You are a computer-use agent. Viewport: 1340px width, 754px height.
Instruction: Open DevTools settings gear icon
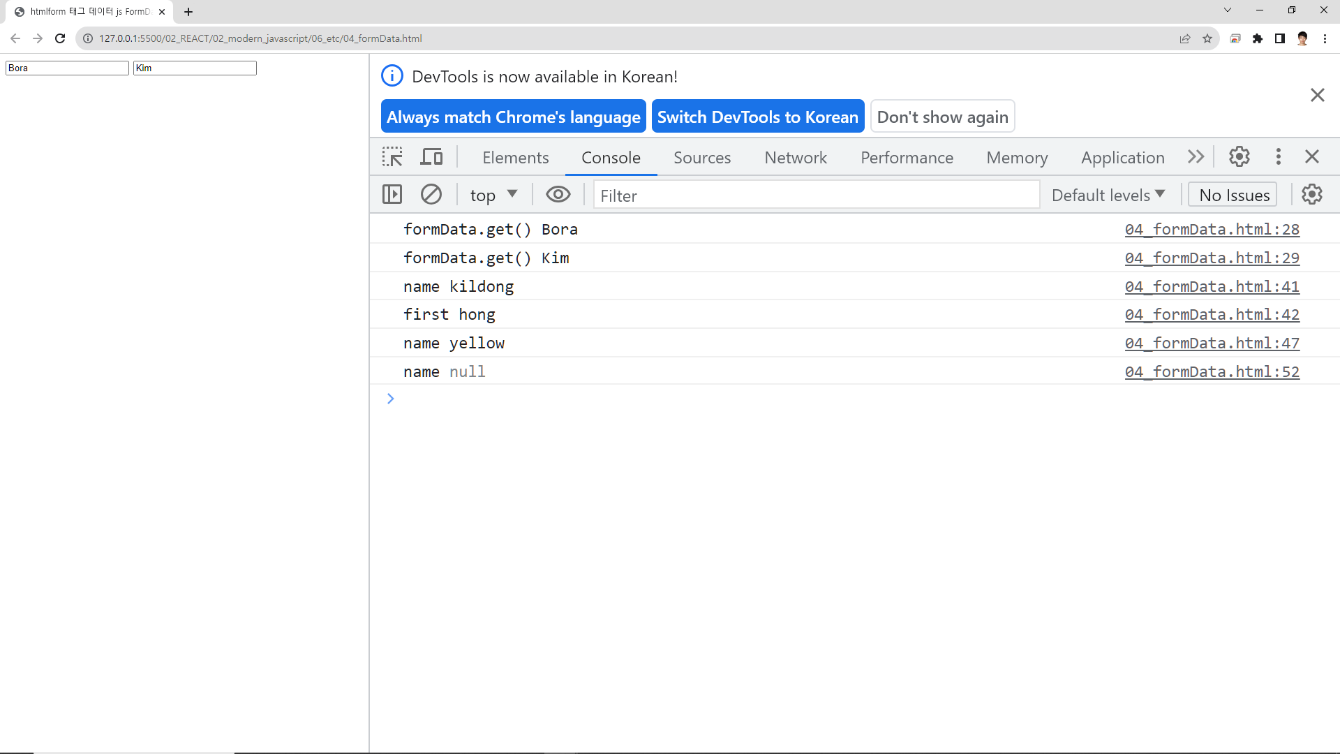1239,156
